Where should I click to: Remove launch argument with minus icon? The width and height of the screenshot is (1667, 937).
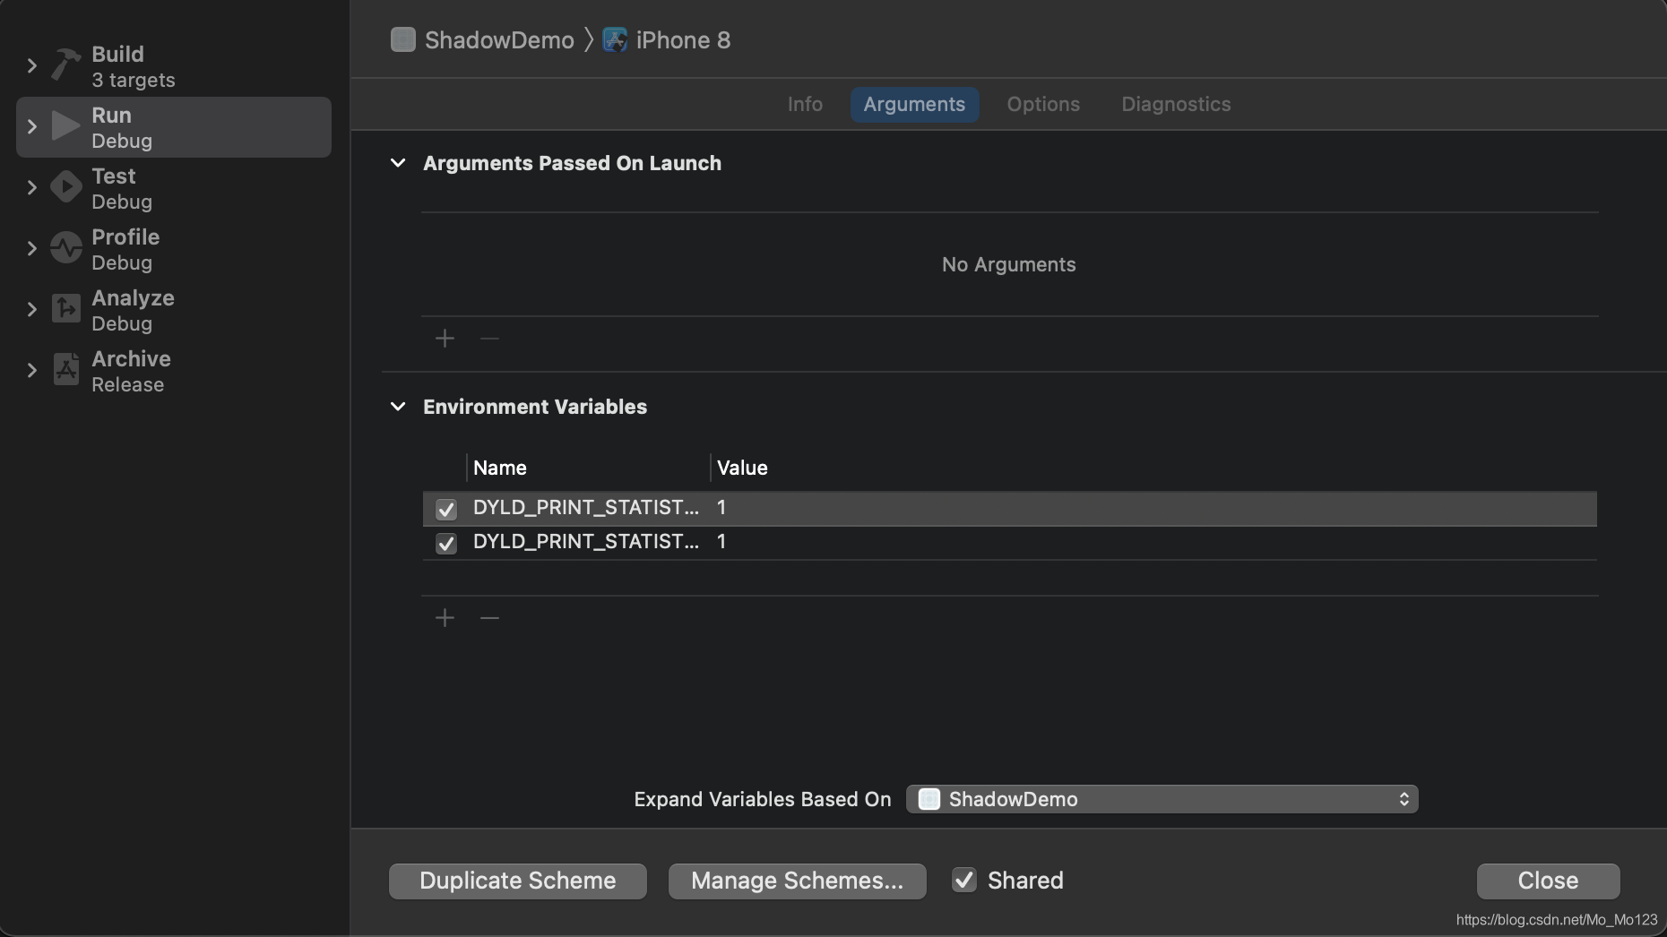tap(489, 339)
